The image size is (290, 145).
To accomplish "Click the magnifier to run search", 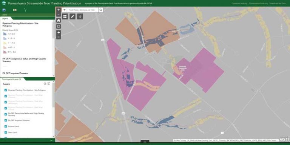I will point(100,10).
